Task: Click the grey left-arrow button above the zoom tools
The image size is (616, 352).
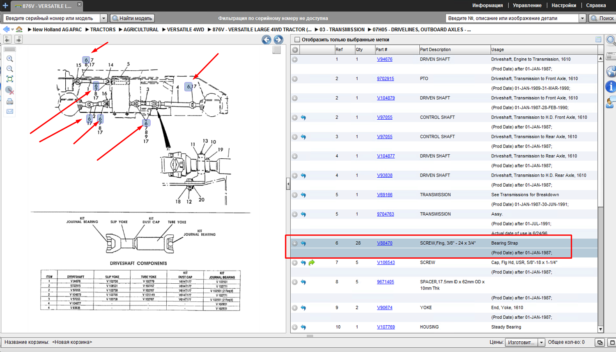Action: pos(7,39)
